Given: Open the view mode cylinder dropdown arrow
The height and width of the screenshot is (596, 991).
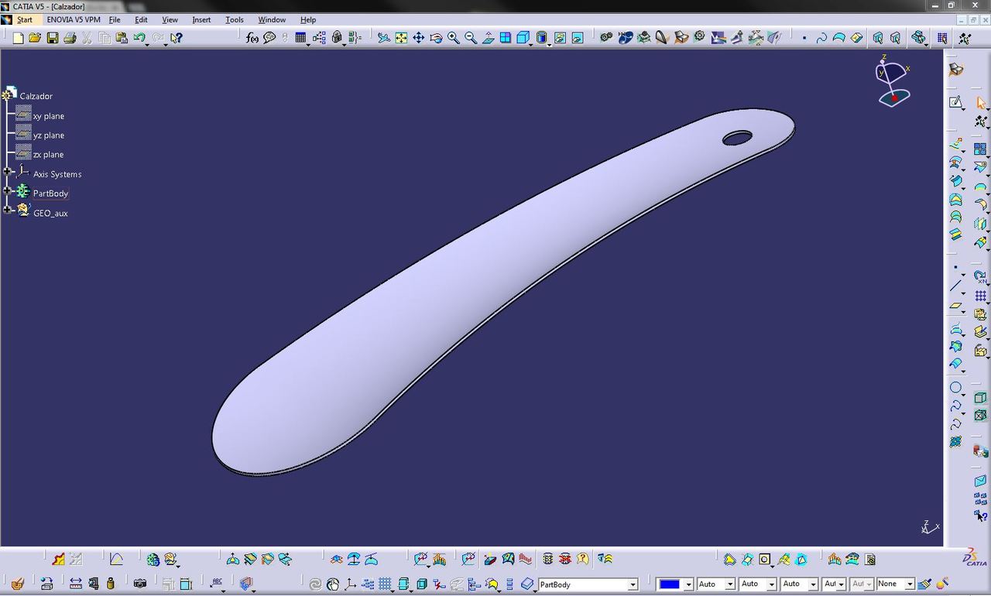Looking at the screenshot, I should point(549,43).
